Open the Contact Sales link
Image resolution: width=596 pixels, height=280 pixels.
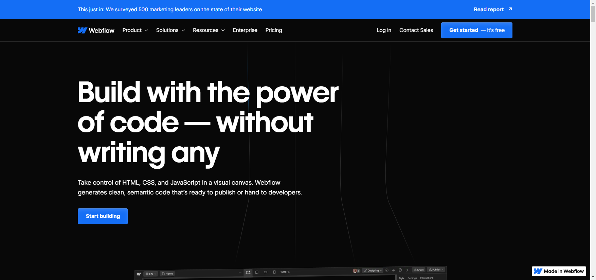coord(416,30)
